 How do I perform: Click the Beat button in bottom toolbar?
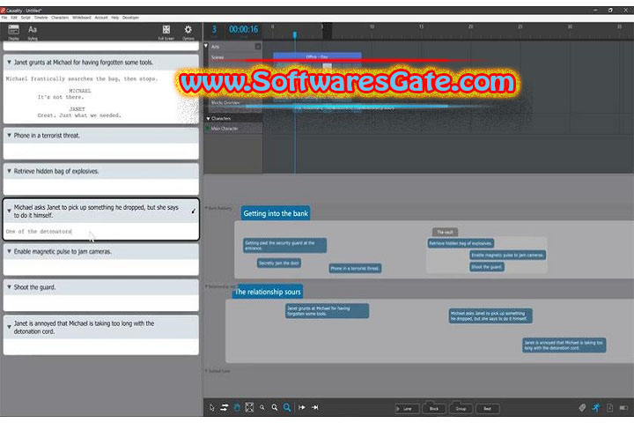pyautogui.click(x=488, y=408)
